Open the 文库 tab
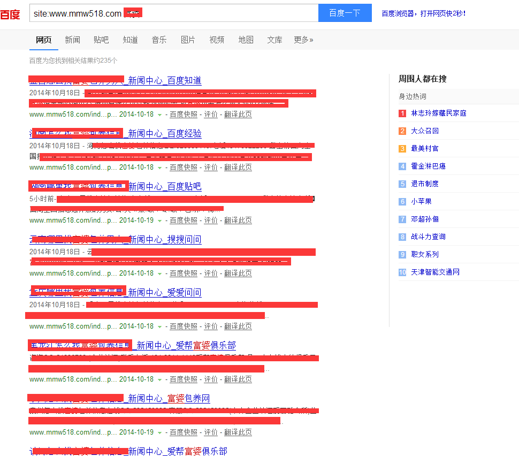Image resolution: width=519 pixels, height=456 pixels. coord(274,40)
